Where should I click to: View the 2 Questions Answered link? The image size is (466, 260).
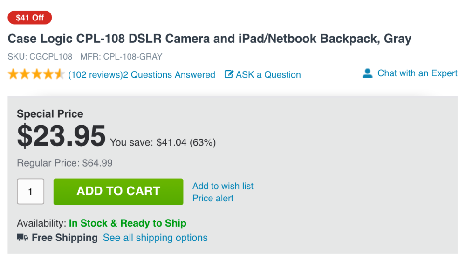coord(169,75)
